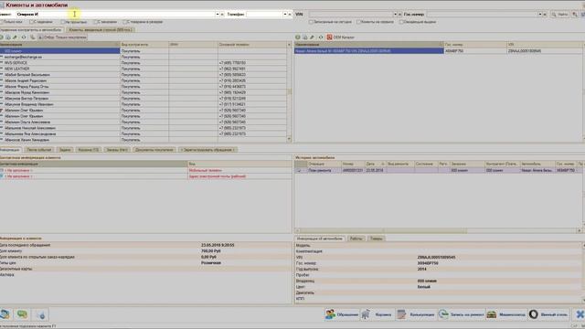
Task: Click the Найти search button
Action: [559, 15]
